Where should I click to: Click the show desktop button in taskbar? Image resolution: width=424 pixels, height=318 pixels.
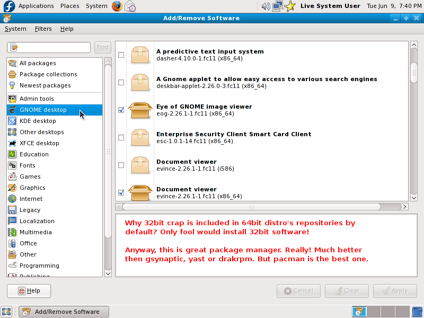[6, 312]
